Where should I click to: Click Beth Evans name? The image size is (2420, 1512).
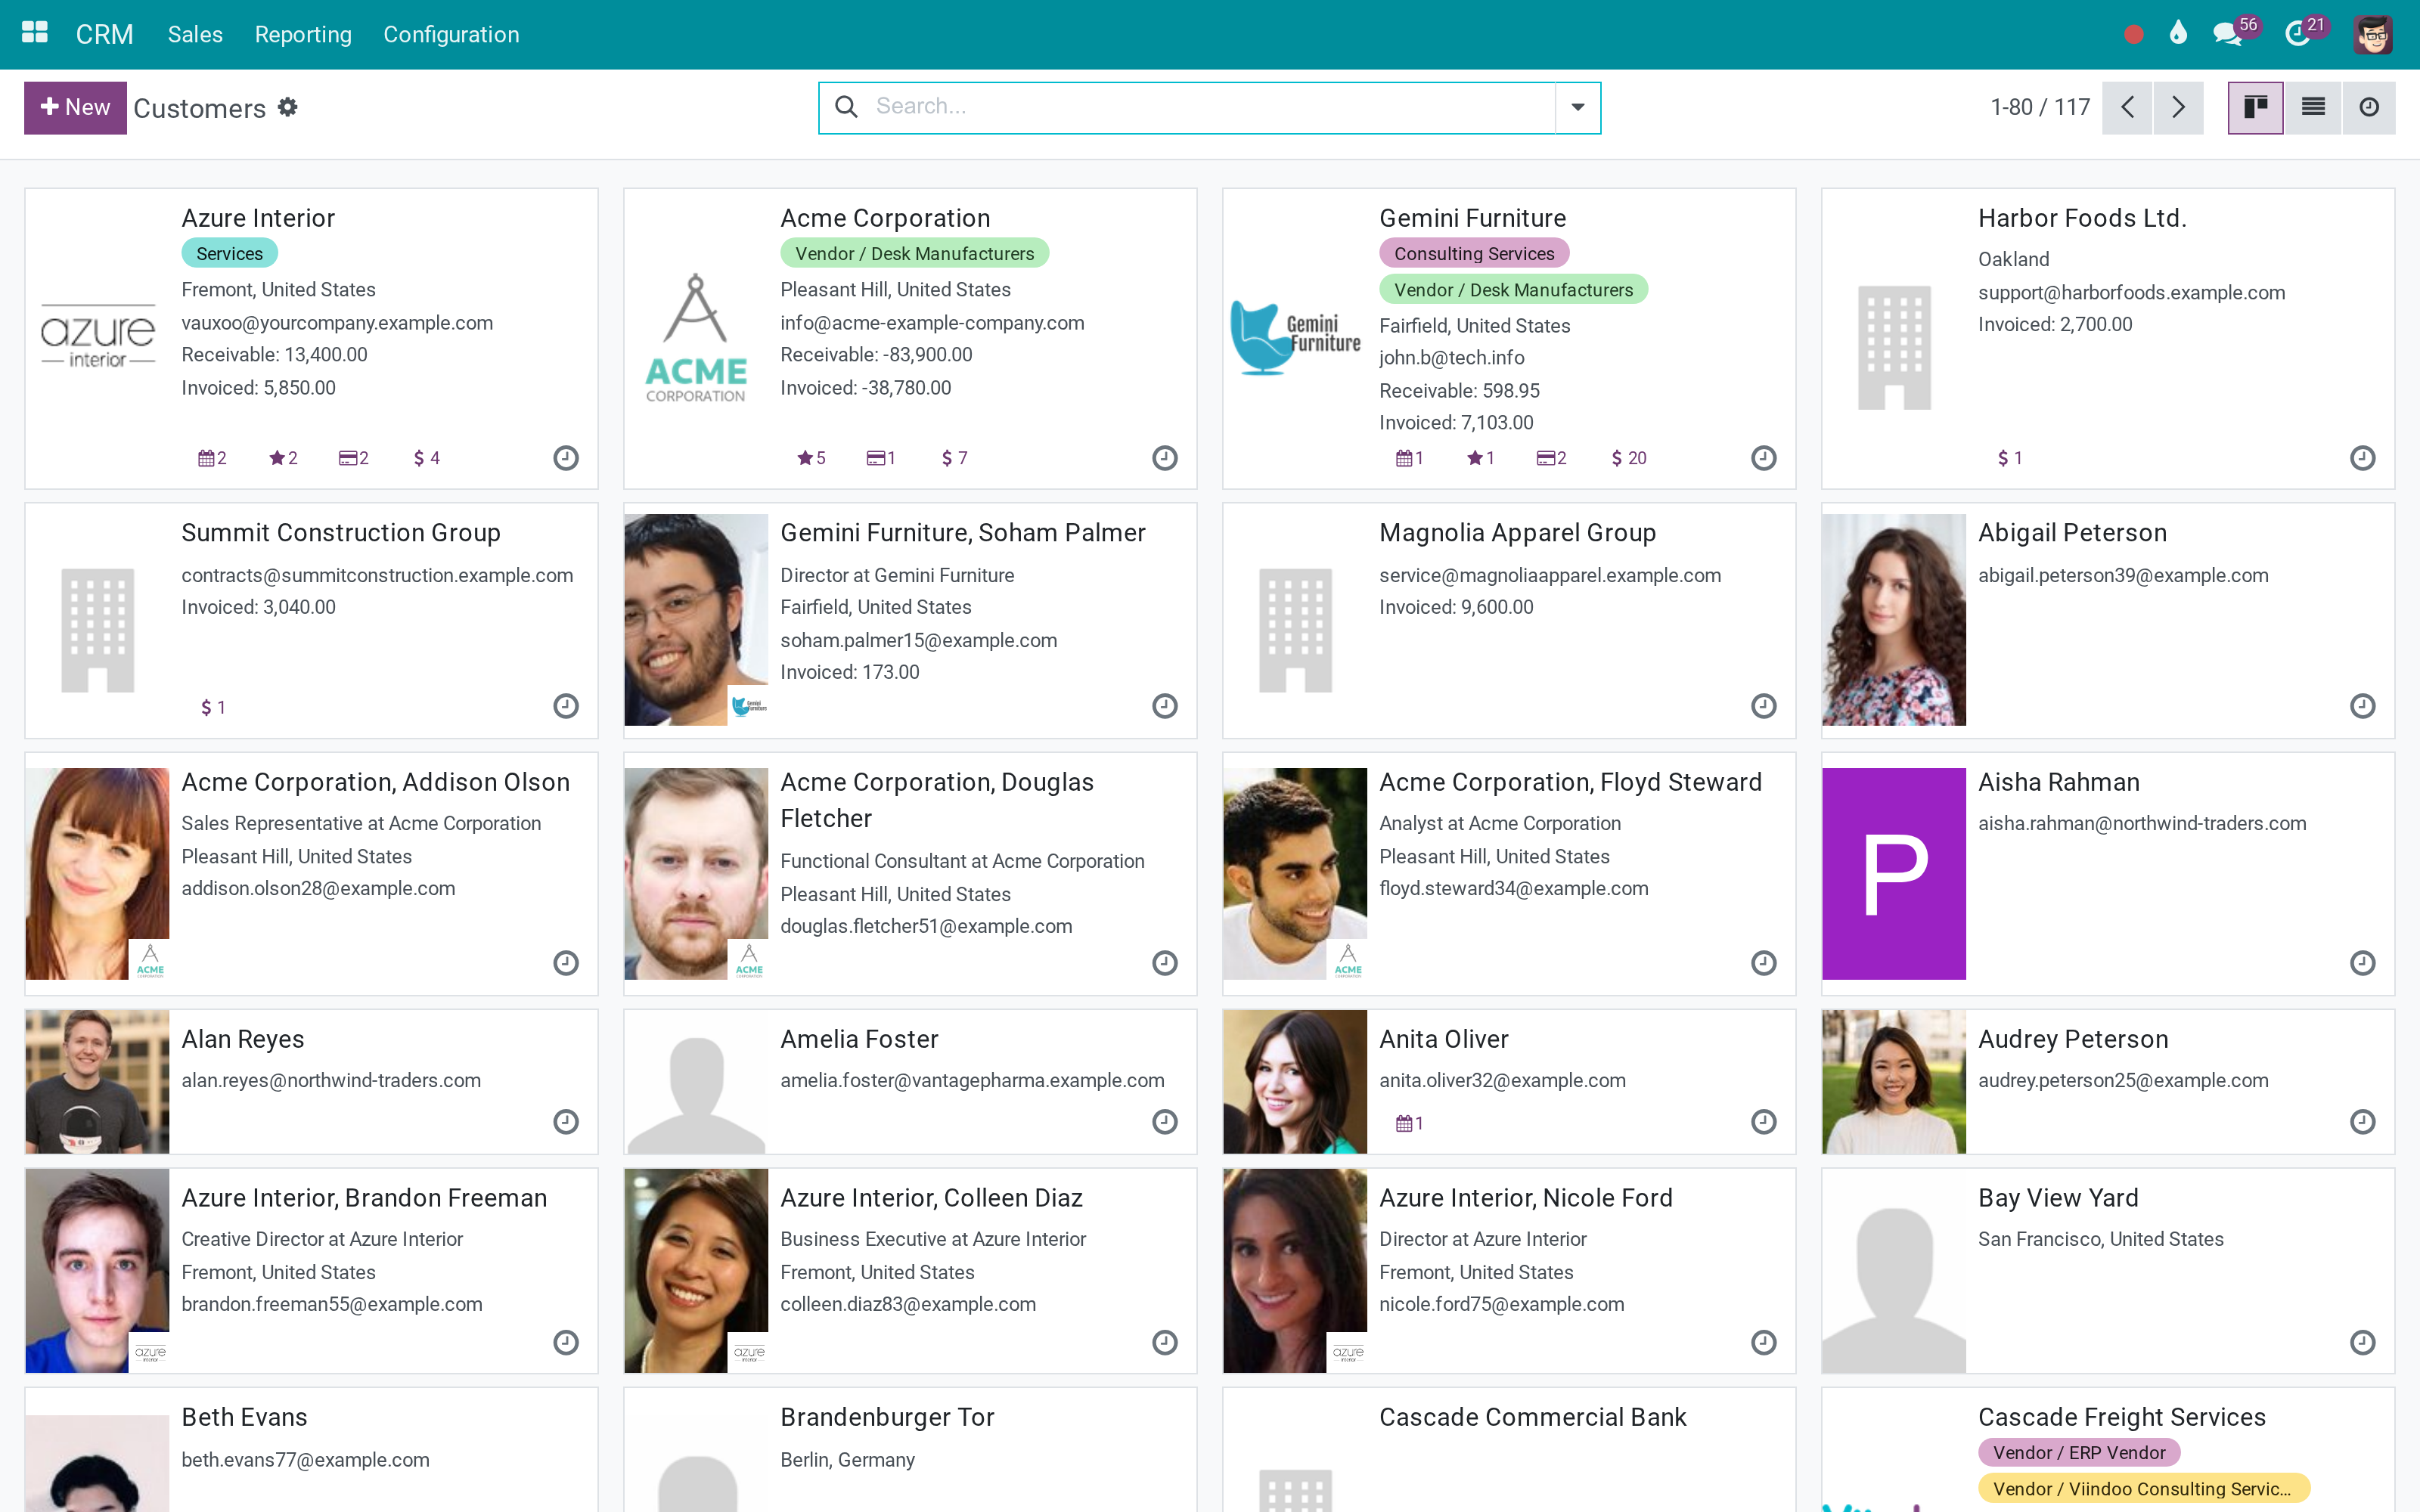click(x=244, y=1417)
